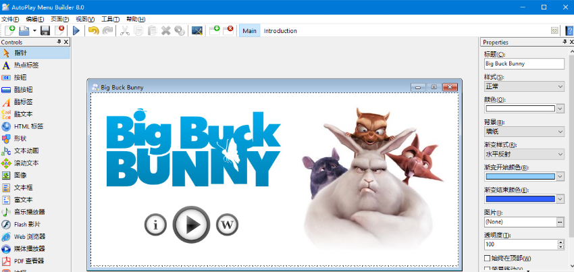Open the 样式 style dropdown
The height and width of the screenshot is (272, 574).
[x=524, y=86]
